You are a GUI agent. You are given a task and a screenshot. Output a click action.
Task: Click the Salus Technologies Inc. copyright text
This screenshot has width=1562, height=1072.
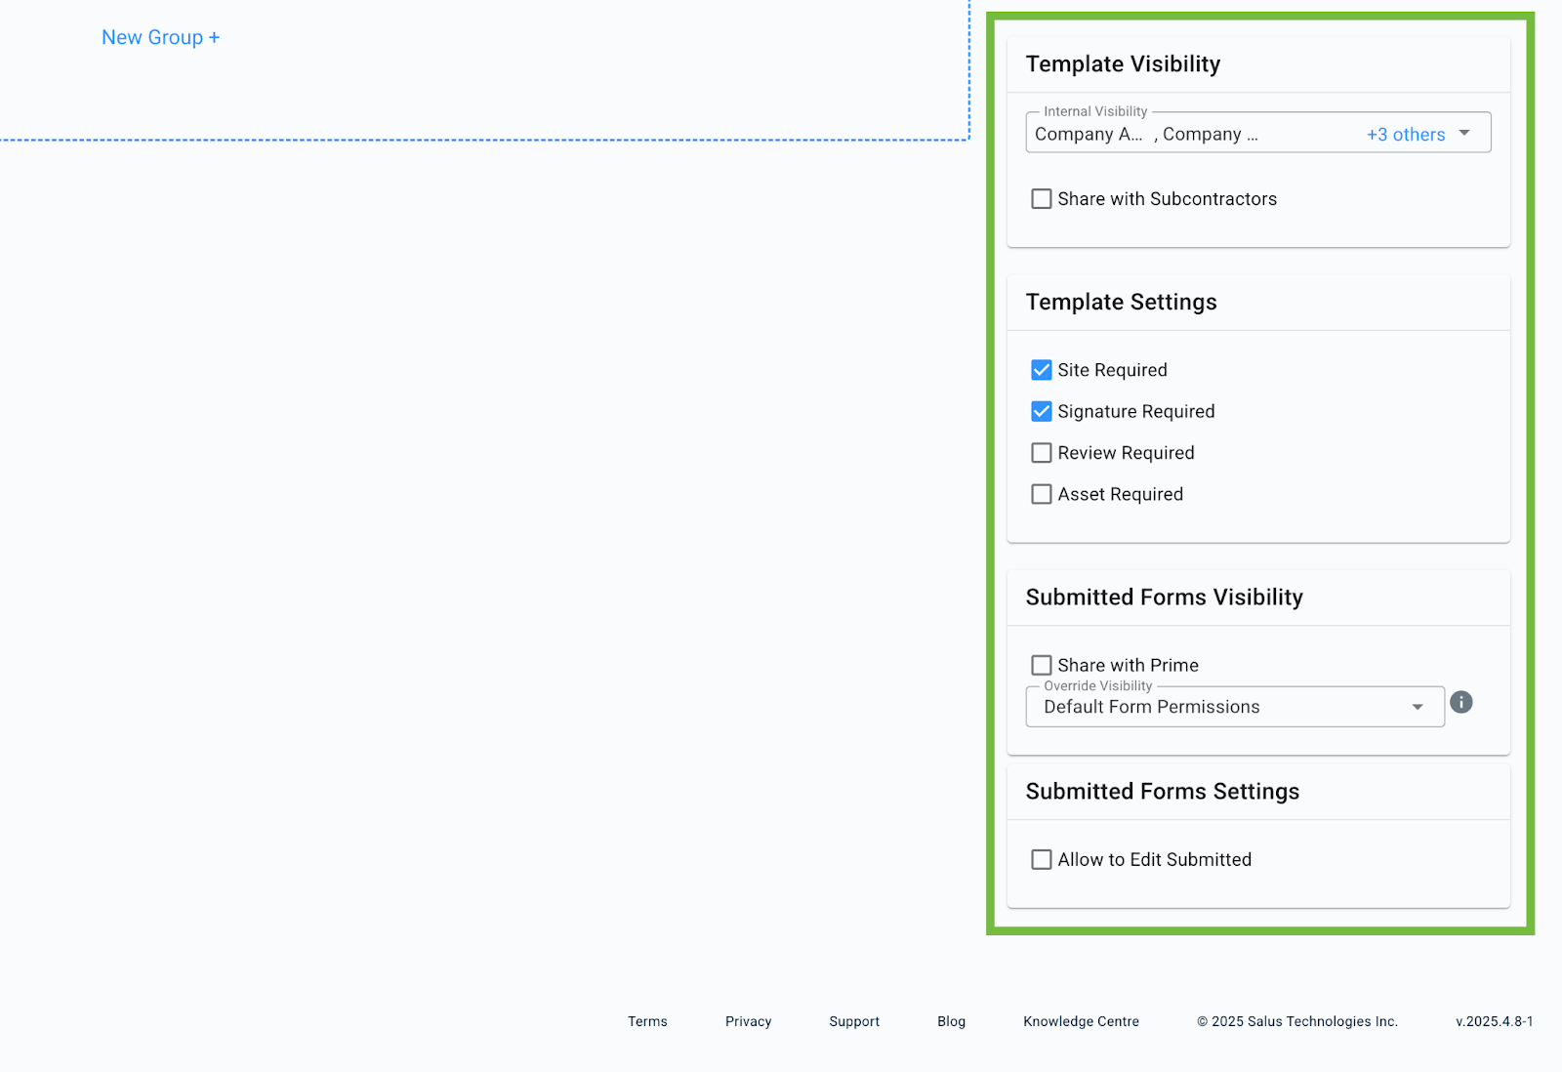1297,1021
